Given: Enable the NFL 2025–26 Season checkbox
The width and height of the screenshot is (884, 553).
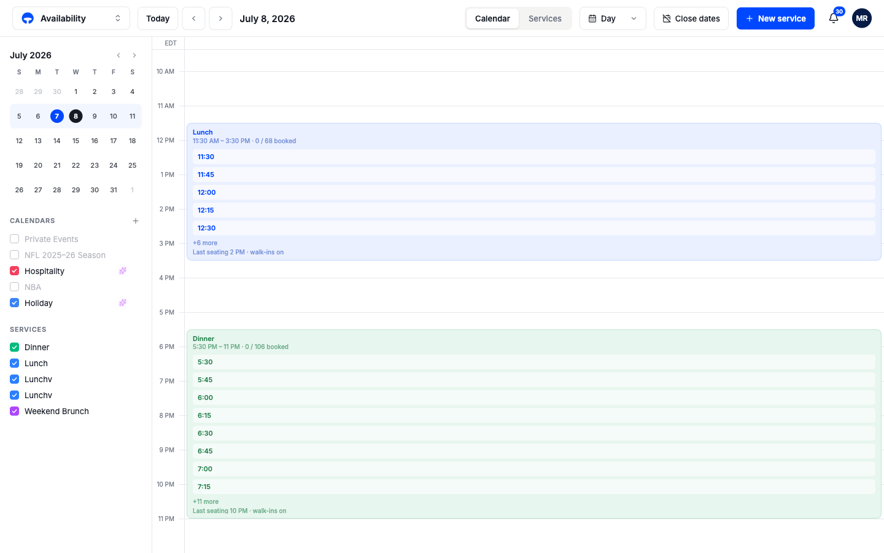Looking at the screenshot, I should click(x=15, y=255).
